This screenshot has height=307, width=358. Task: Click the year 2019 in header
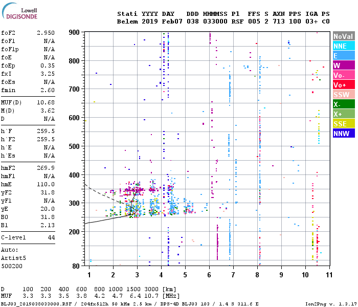tap(150, 21)
